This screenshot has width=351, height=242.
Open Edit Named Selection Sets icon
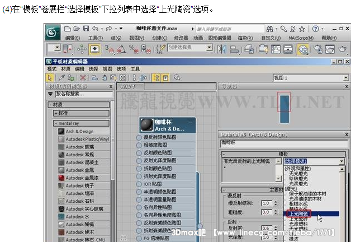pos(160,49)
